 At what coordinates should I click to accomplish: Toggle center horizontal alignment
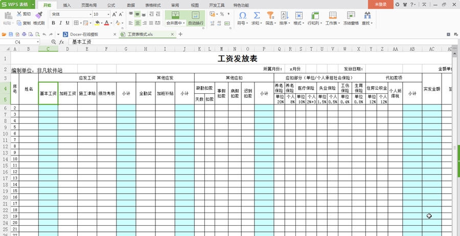tap(137, 23)
